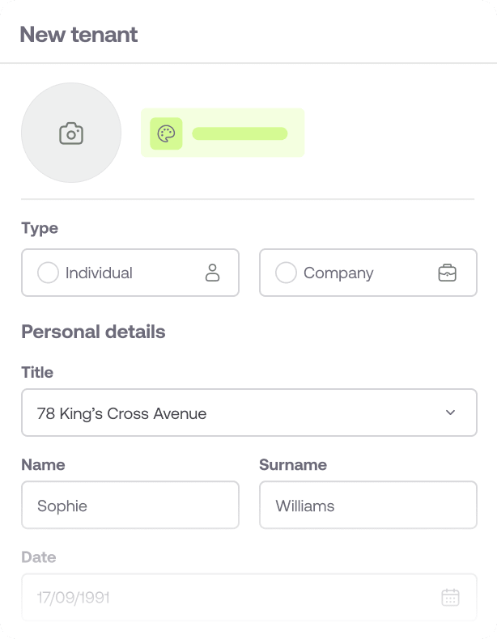This screenshot has height=639, width=497.
Task: Click the green palette icon
Action: (x=166, y=133)
